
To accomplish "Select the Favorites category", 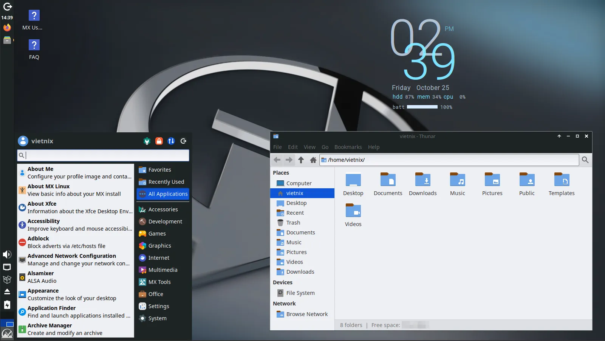I will pos(163,170).
